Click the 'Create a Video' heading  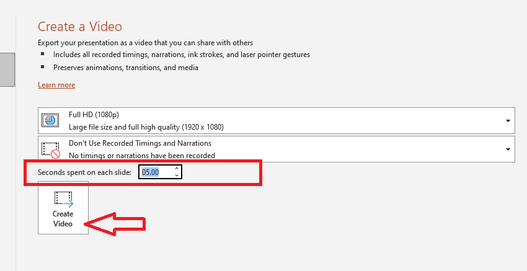coord(80,26)
